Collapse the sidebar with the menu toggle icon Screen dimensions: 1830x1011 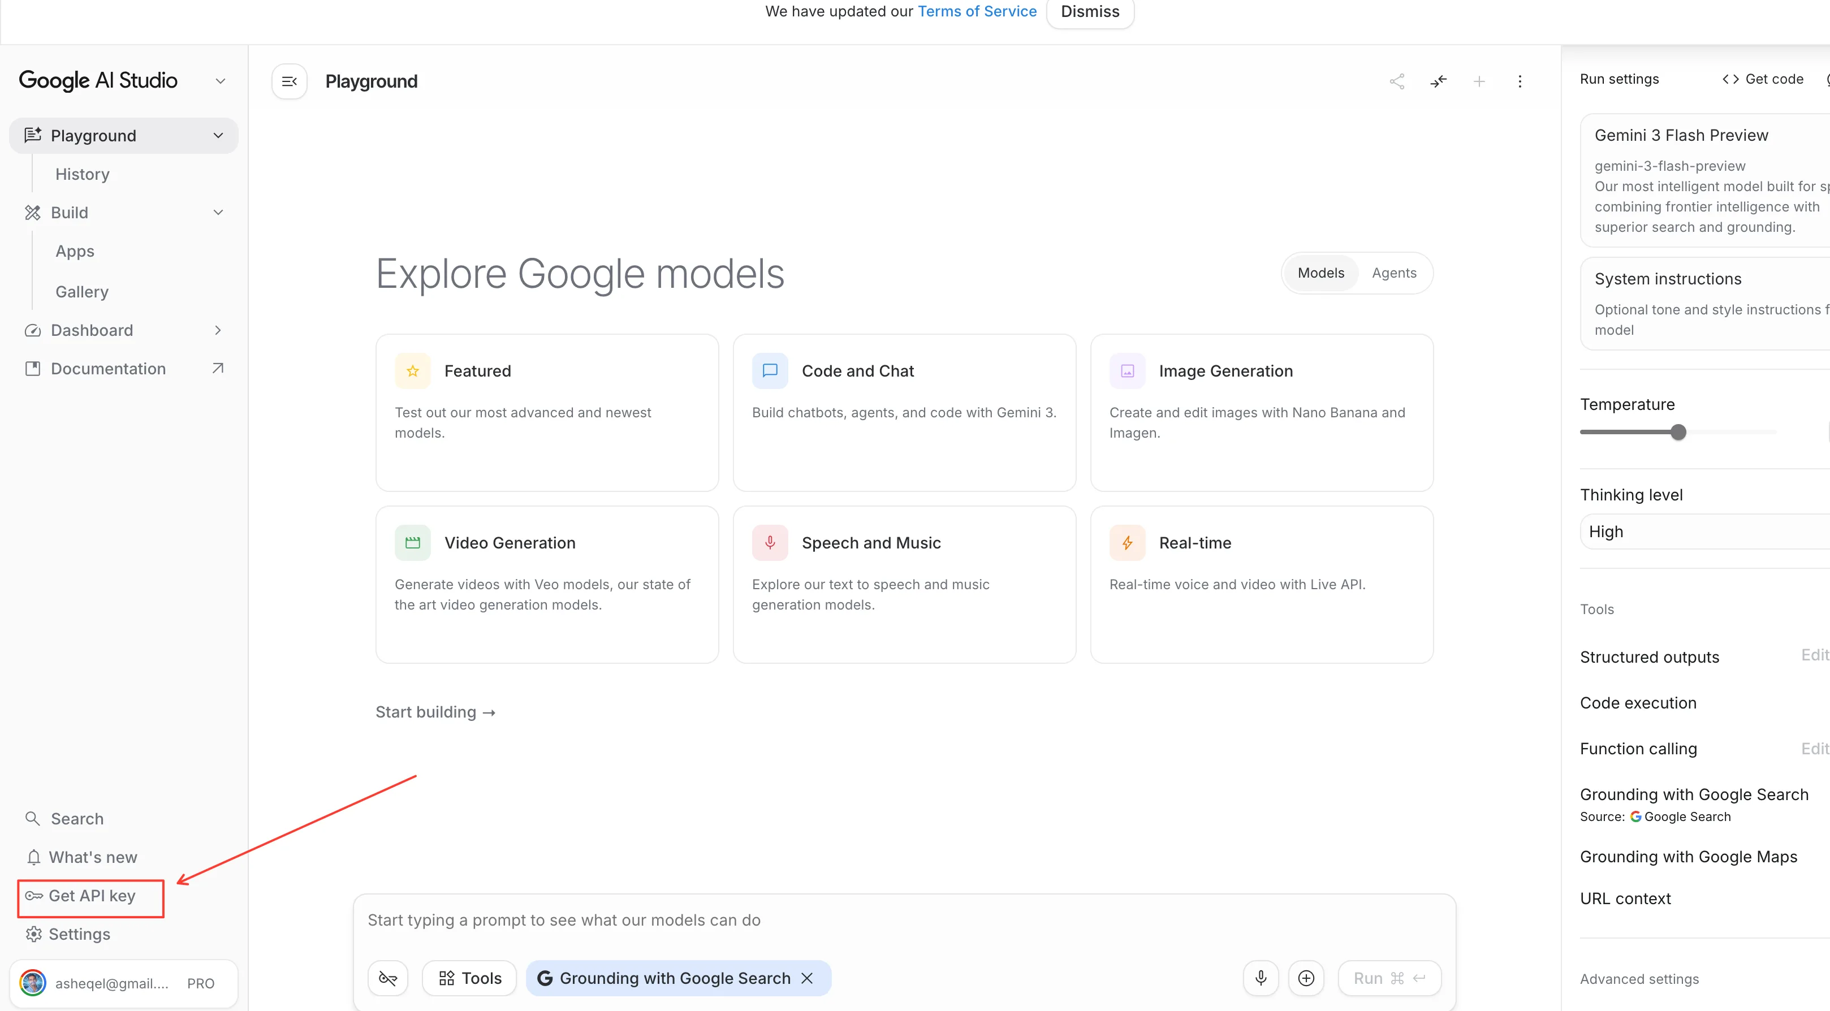289,81
